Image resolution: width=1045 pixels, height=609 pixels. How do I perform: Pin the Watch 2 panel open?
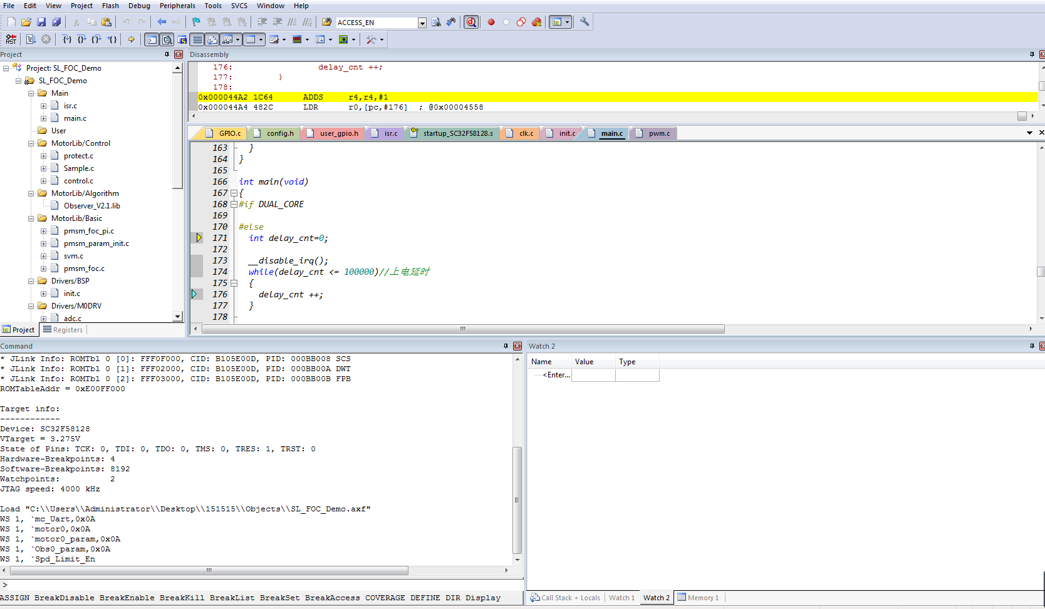click(1031, 346)
